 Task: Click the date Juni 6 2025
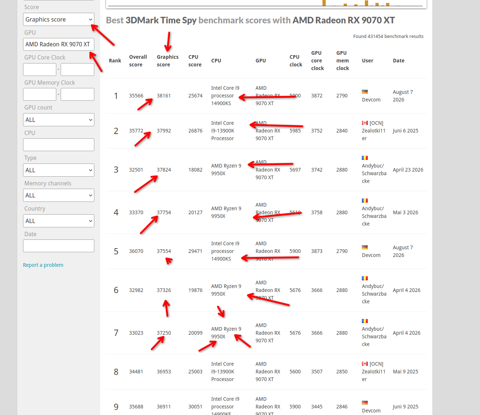click(405, 131)
